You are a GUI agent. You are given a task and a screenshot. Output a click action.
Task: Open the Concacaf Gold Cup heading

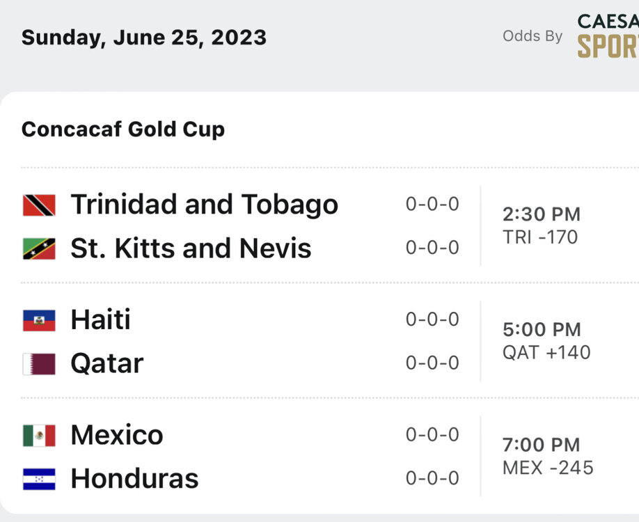click(x=123, y=129)
